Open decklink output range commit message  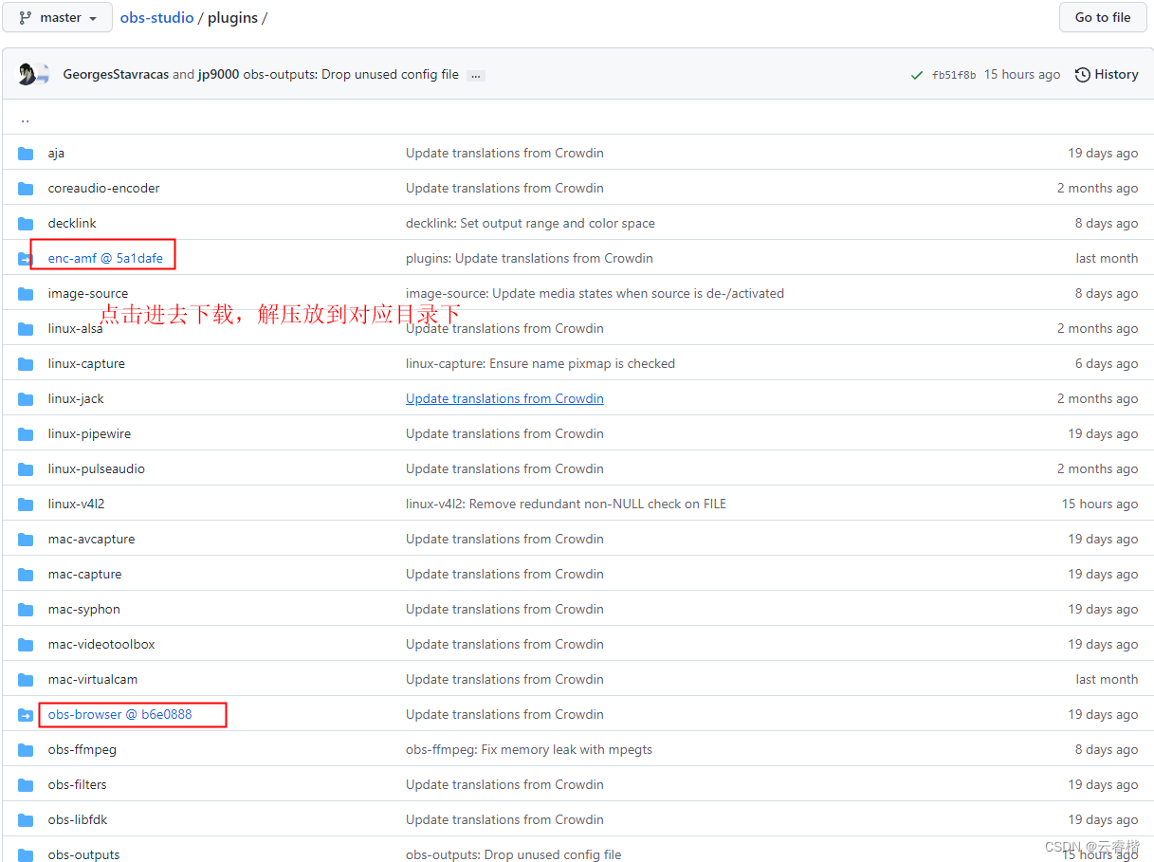click(x=530, y=224)
